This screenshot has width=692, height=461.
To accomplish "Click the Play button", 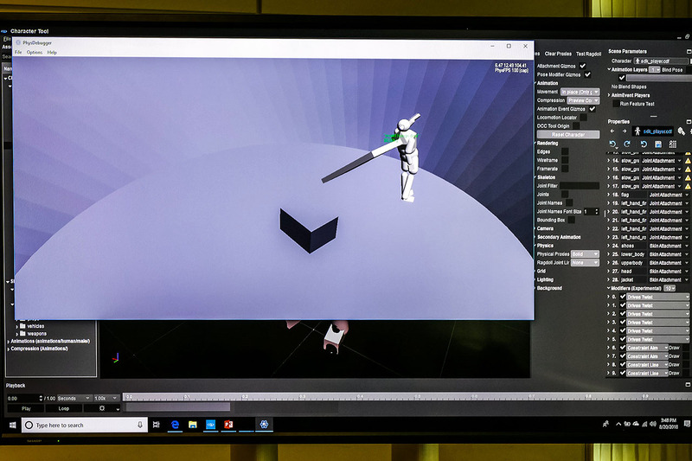I will [26, 408].
